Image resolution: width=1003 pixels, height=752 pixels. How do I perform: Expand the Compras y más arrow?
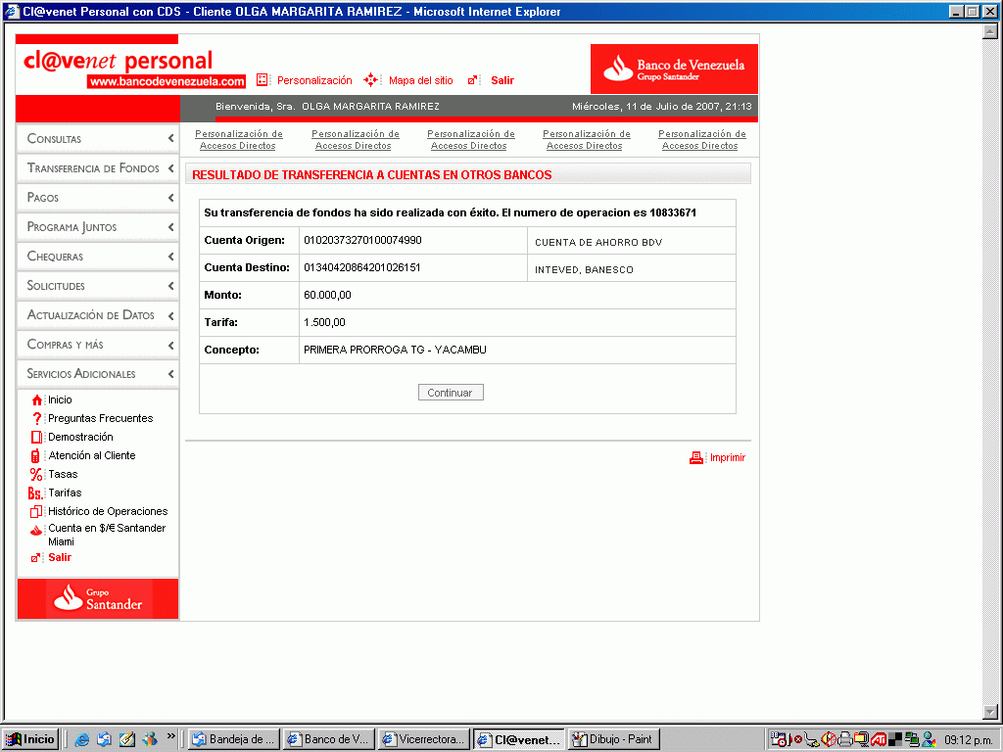pyautogui.click(x=170, y=346)
